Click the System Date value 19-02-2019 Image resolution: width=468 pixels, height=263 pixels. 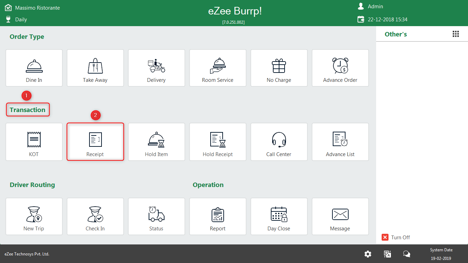tap(441, 258)
